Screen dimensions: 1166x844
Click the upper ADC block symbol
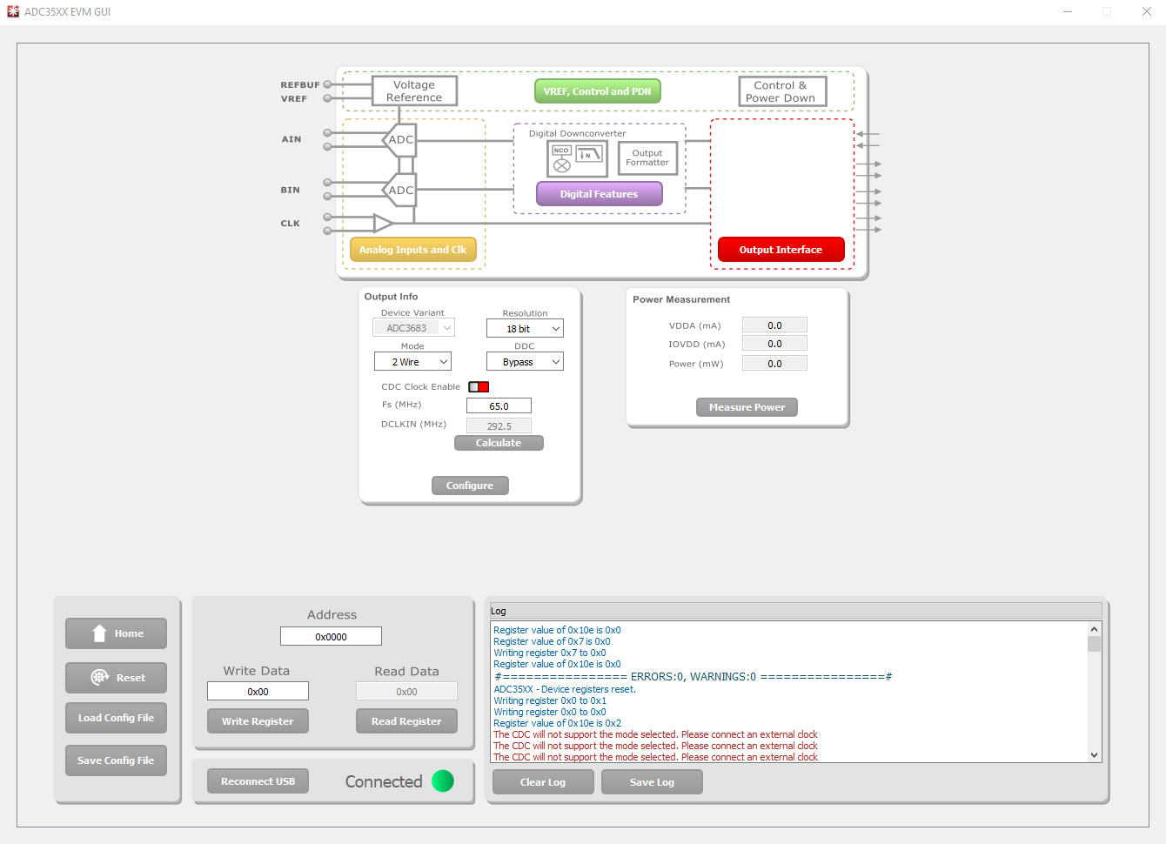coord(400,139)
